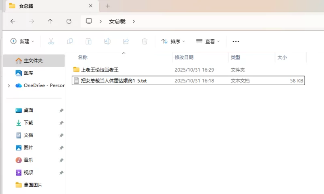Click the Paste clipboard icon
The width and height of the screenshot is (324, 194).
88,41
